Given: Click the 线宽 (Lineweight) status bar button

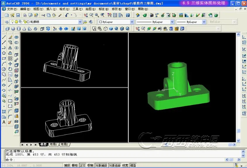Looking at the screenshot, I should [x=125, y=165].
